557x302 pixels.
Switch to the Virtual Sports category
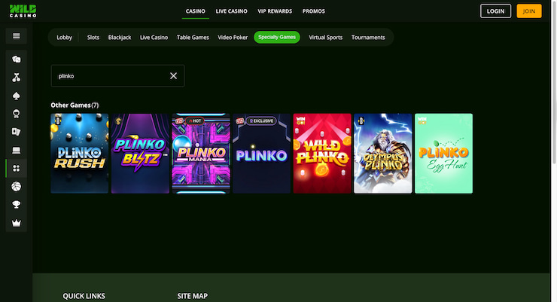(326, 38)
